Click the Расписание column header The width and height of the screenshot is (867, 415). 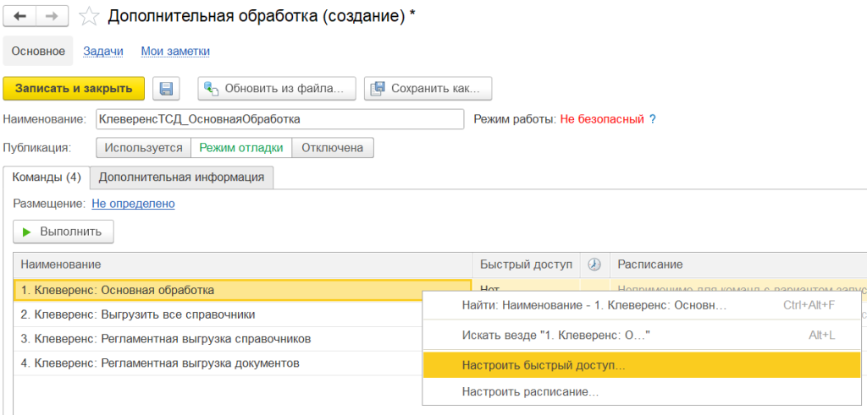738,265
